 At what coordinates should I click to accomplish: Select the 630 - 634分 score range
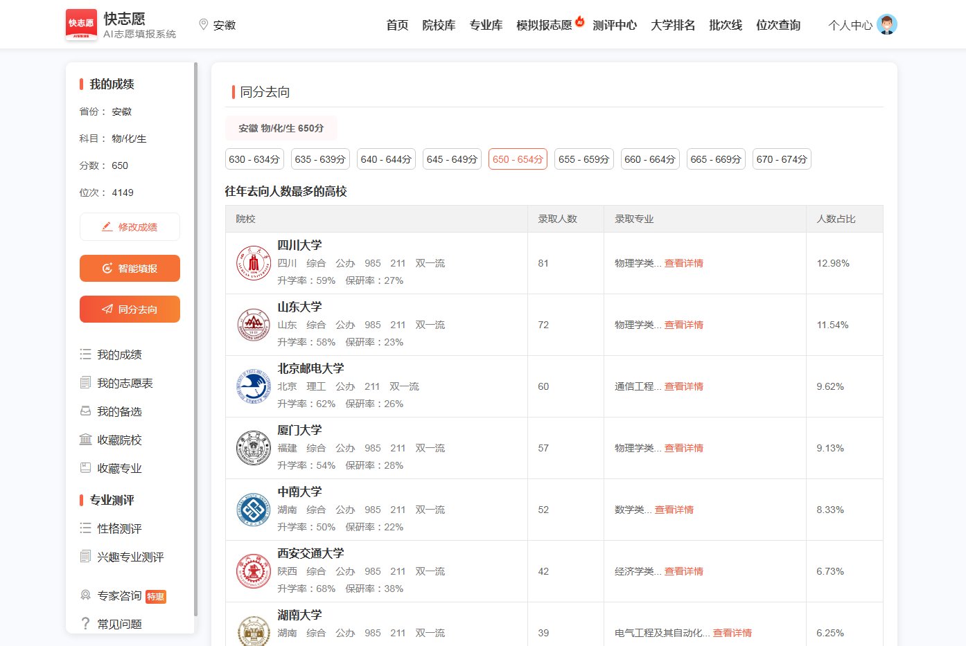[254, 159]
